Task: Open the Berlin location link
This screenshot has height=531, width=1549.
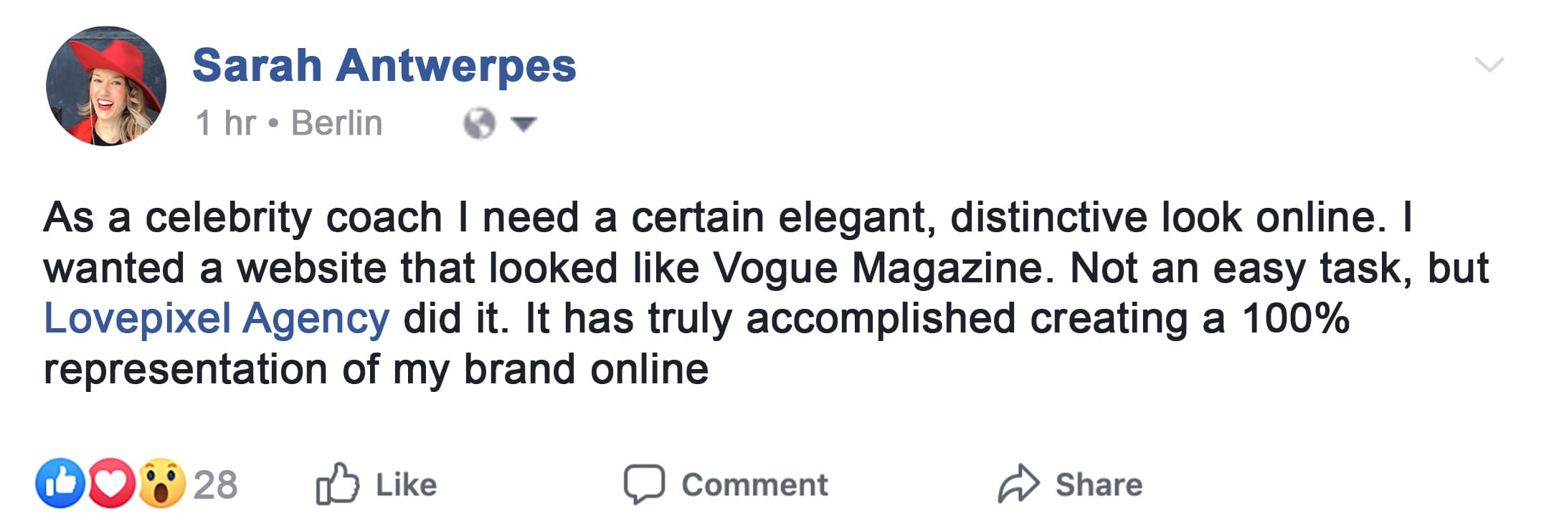Action: pos(336,123)
